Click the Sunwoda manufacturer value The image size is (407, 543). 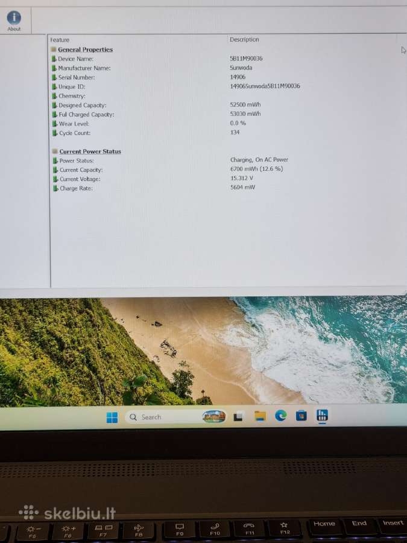pos(241,68)
